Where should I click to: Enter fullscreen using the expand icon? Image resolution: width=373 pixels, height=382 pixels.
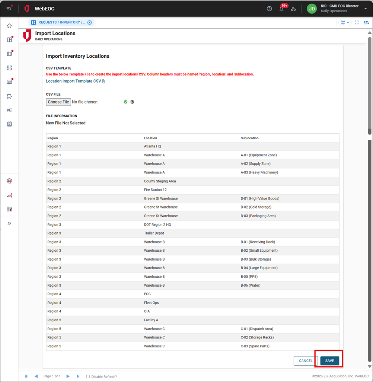click(x=356, y=22)
